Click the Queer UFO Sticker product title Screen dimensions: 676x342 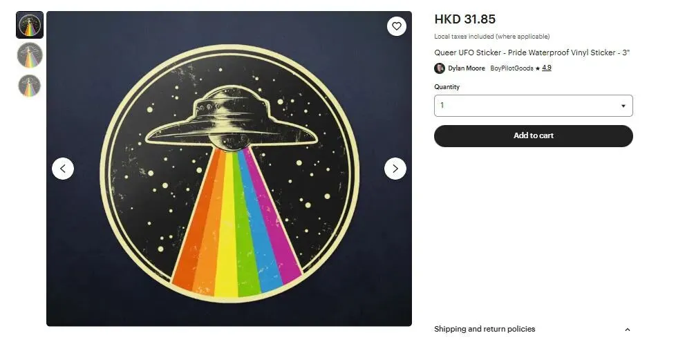(x=532, y=53)
